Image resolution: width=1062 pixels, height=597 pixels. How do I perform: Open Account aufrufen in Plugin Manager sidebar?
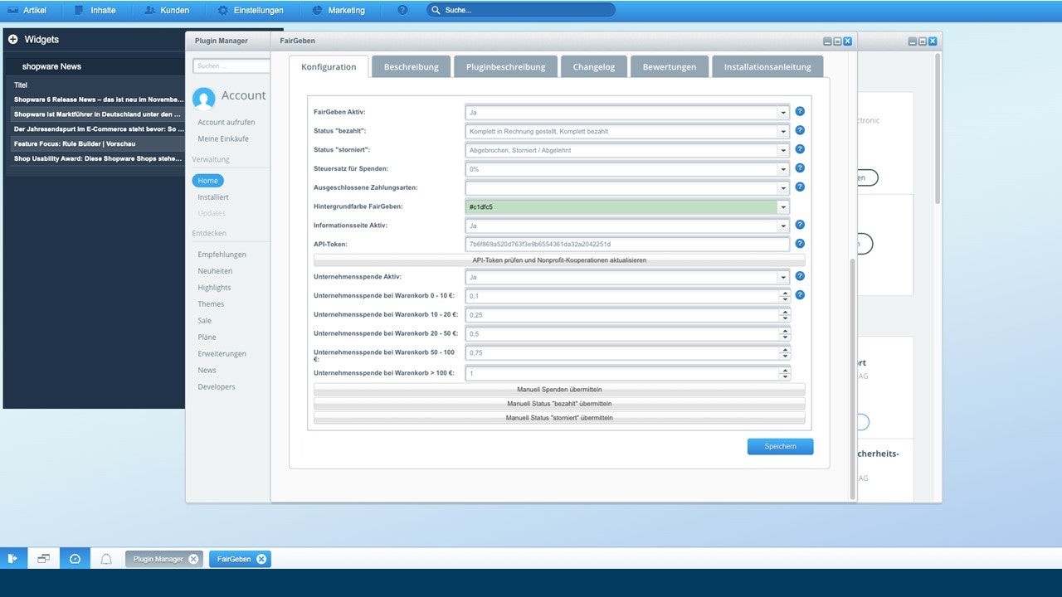click(x=227, y=122)
